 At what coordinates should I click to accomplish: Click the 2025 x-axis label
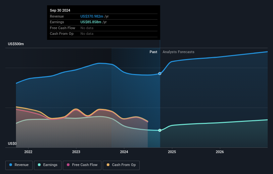pos(172,152)
